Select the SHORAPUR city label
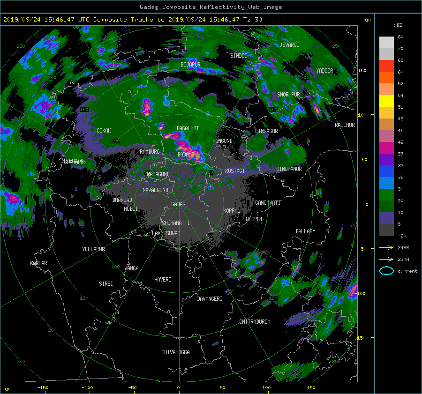The image size is (422, 394). (x=288, y=94)
